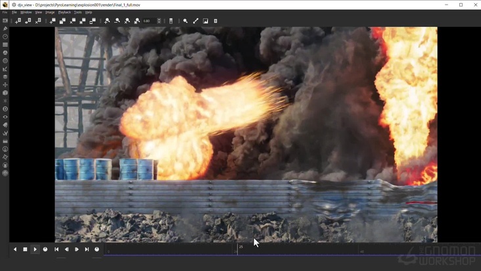The height and width of the screenshot is (271, 481).
Task: Open the File menu
Action: point(14,12)
